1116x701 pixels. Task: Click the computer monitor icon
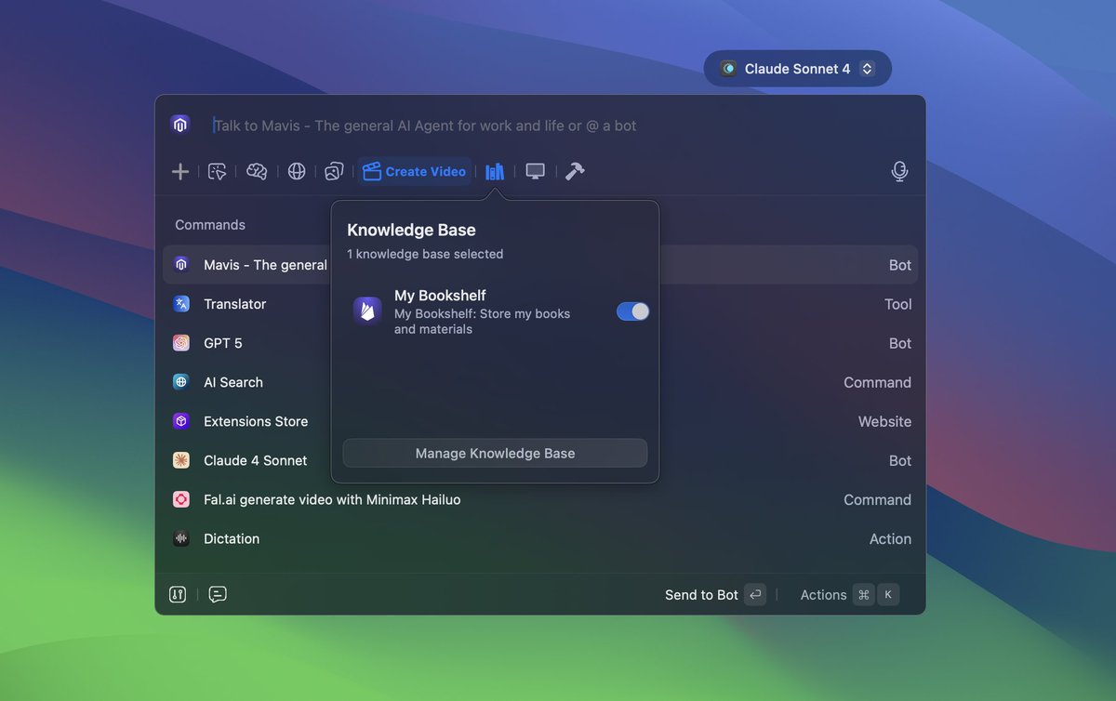coord(535,171)
